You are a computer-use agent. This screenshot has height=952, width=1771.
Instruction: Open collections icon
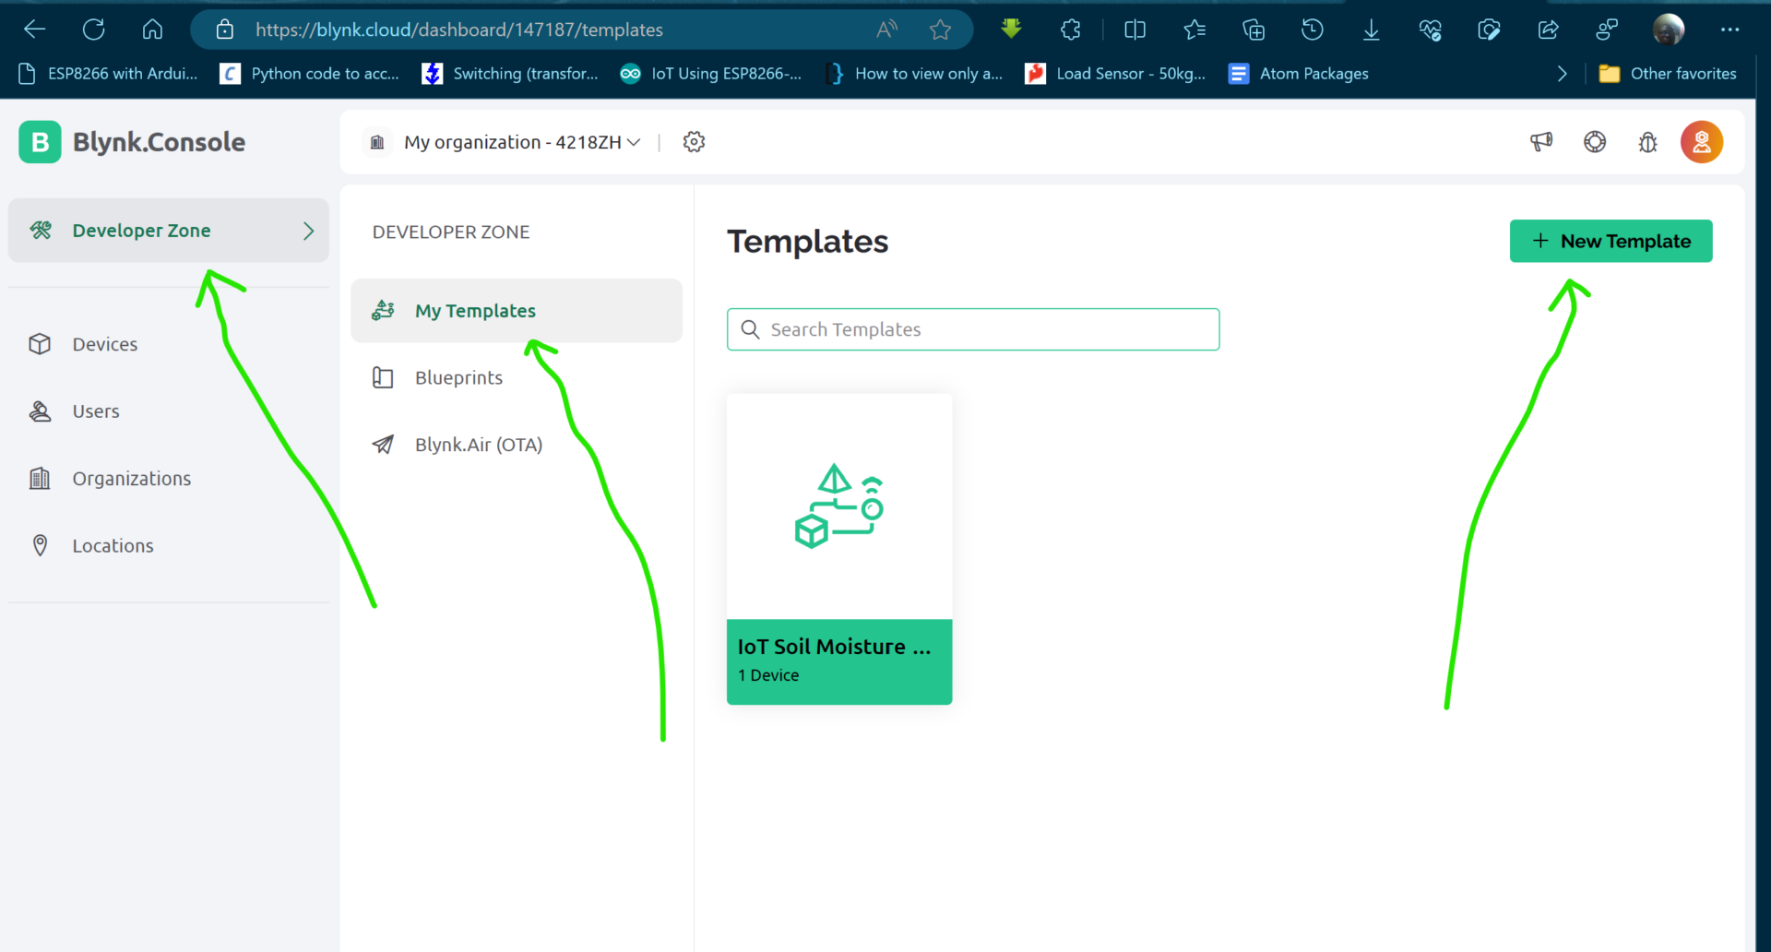point(1254,30)
